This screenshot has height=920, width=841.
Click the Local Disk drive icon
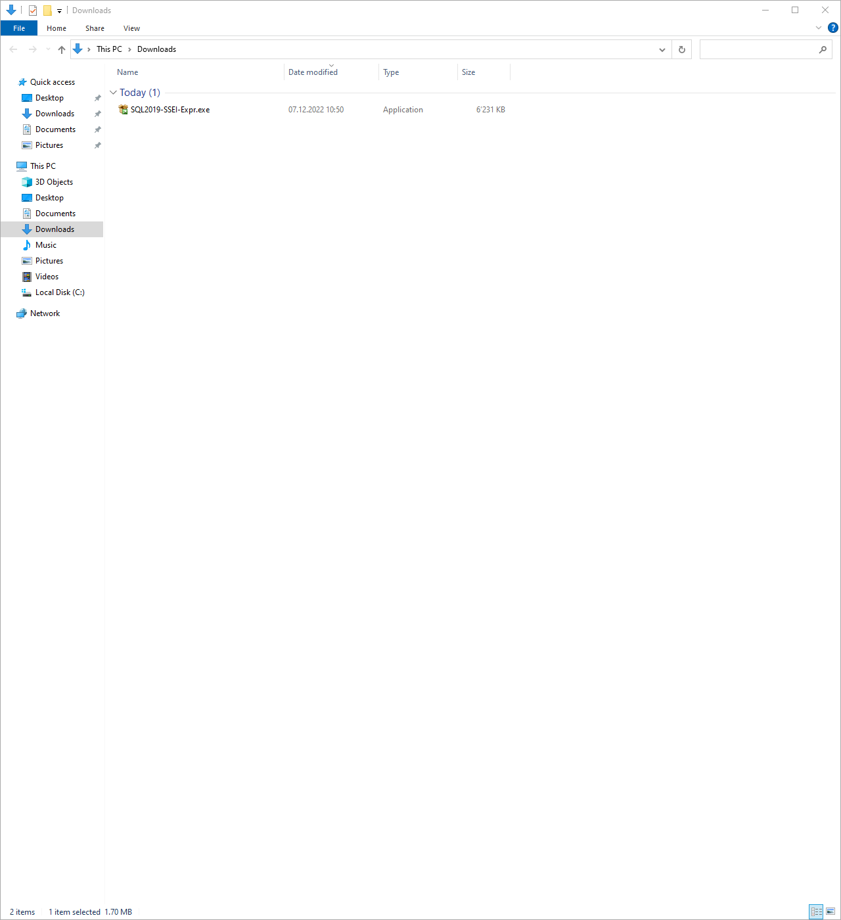[x=27, y=292]
